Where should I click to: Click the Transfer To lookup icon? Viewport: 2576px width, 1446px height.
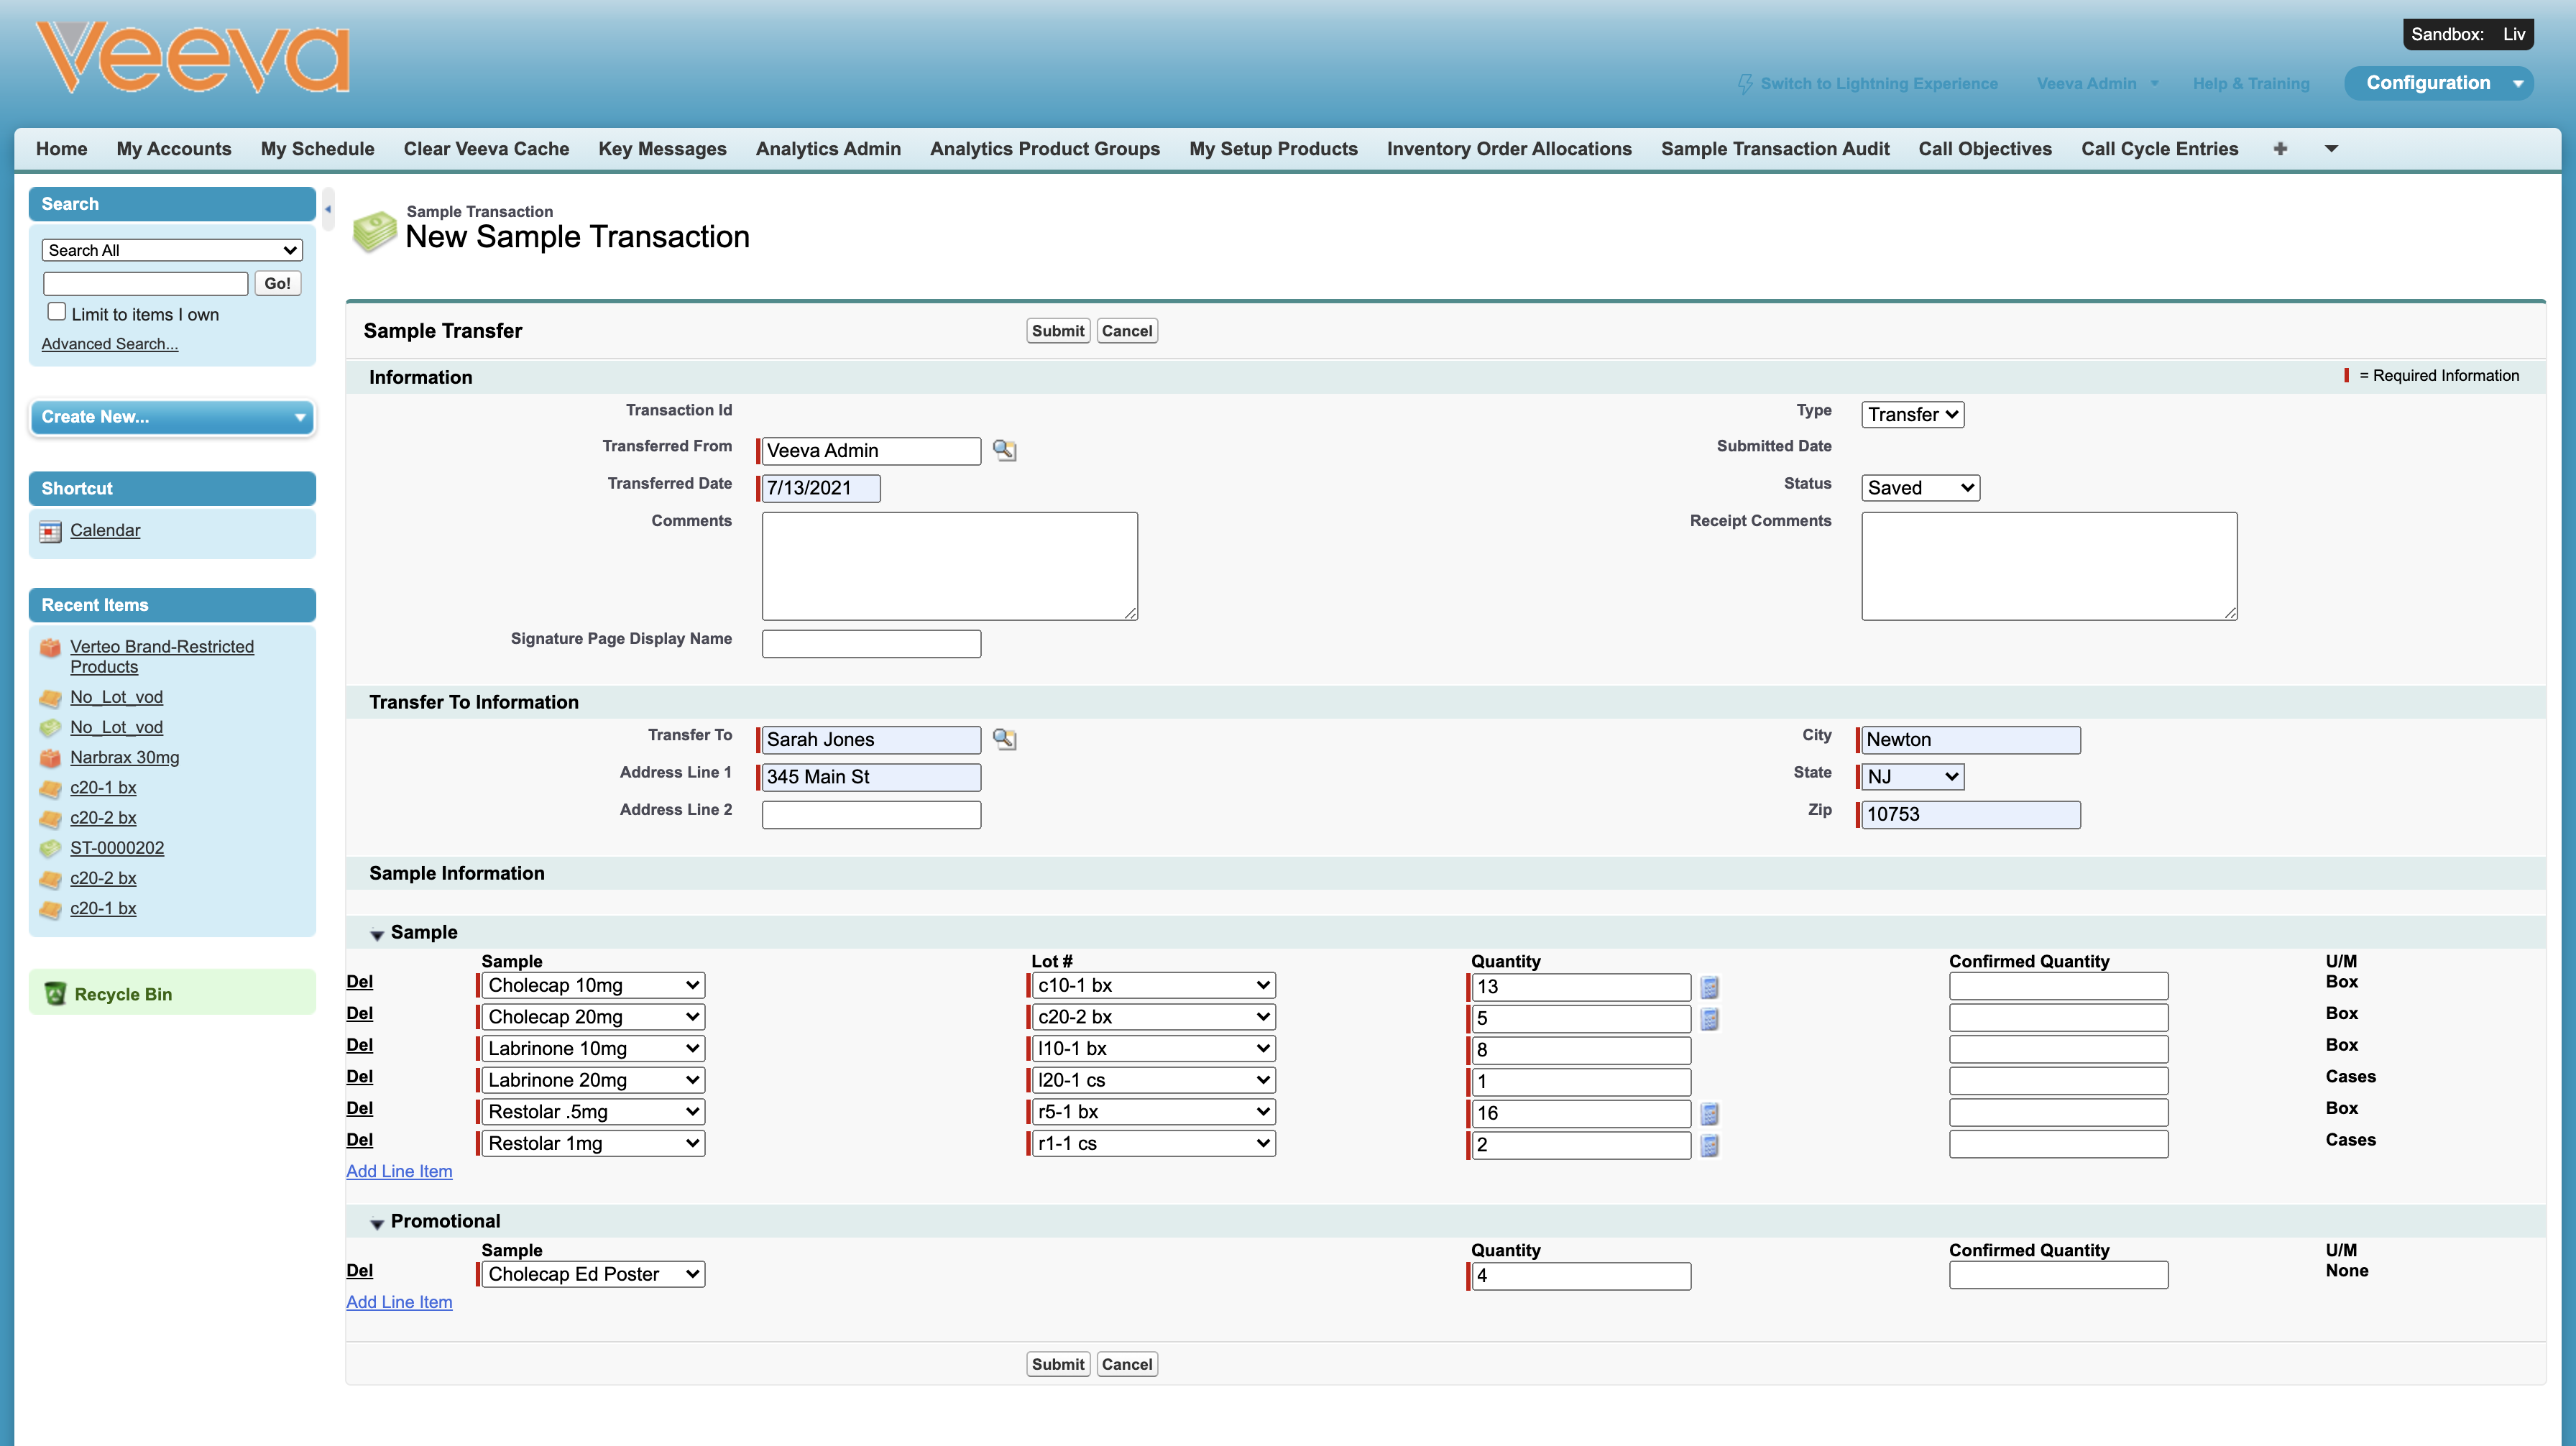point(1004,739)
